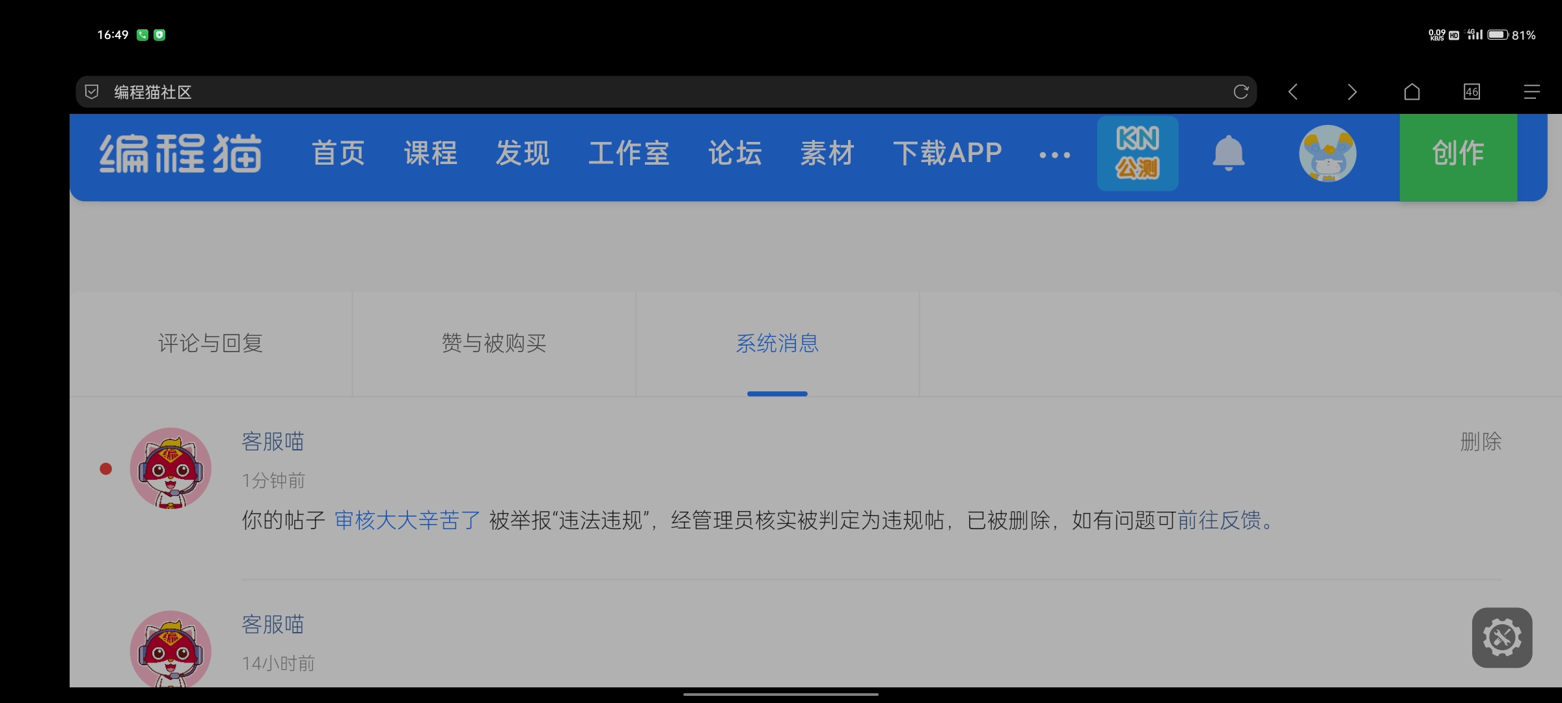
Task: Open the 客服喵 avatar from 14小时前
Action: 171,649
